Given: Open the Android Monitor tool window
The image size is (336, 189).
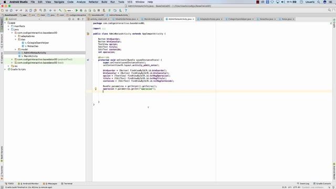Looking at the screenshot, I should (28, 184).
